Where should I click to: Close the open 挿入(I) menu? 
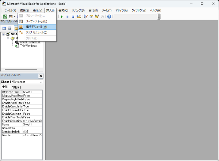coord(50,11)
